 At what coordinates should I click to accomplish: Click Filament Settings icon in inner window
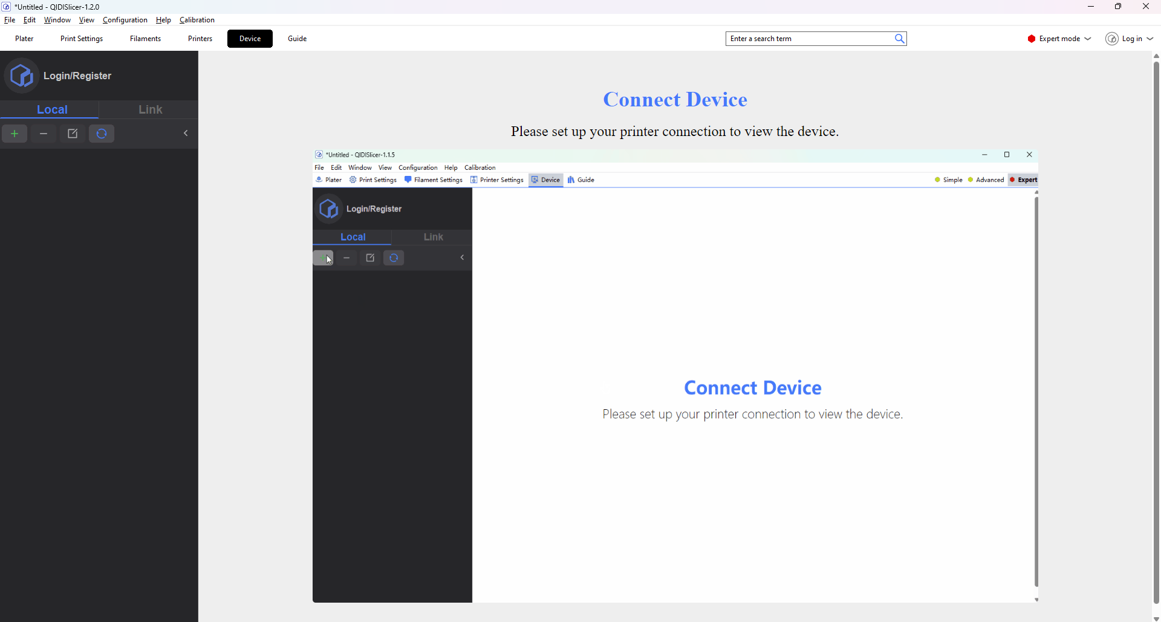point(409,180)
